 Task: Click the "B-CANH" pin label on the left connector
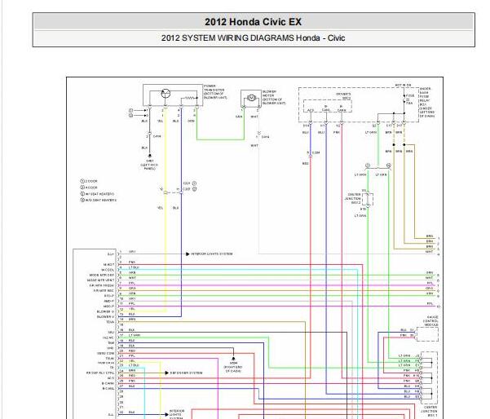(x=108, y=383)
